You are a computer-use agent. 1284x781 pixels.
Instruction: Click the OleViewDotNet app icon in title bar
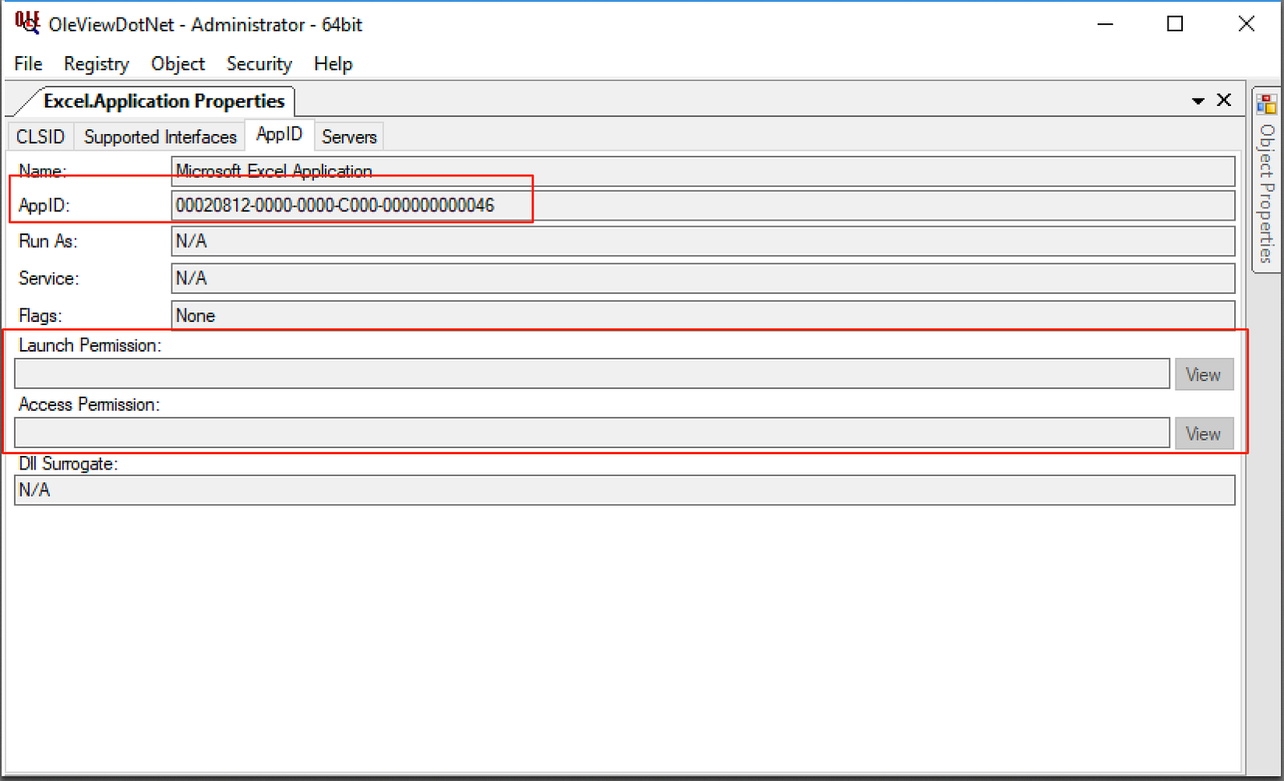[27, 22]
